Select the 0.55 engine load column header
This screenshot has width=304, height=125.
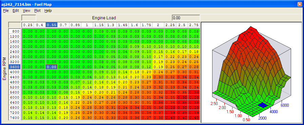point(52,25)
